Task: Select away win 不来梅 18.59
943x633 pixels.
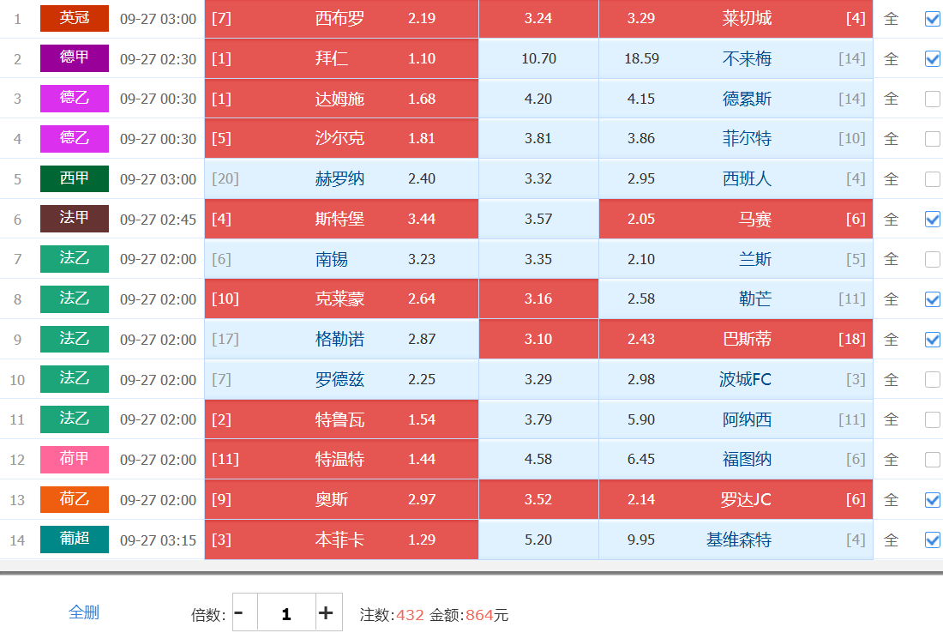Action: click(736, 58)
